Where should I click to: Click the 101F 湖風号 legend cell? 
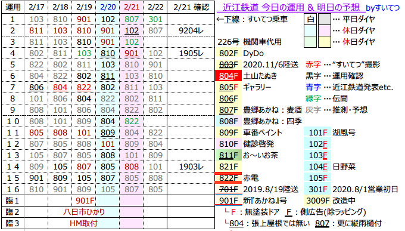point(318,133)
